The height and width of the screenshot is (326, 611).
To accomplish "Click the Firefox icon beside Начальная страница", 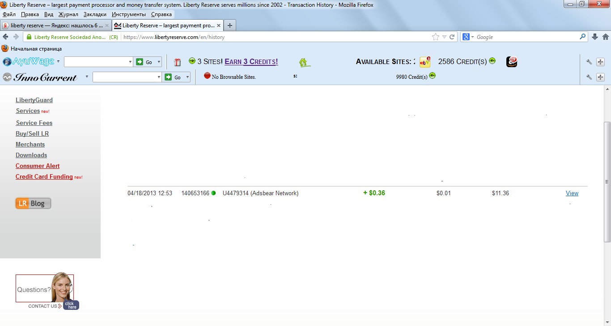I will coord(5,48).
